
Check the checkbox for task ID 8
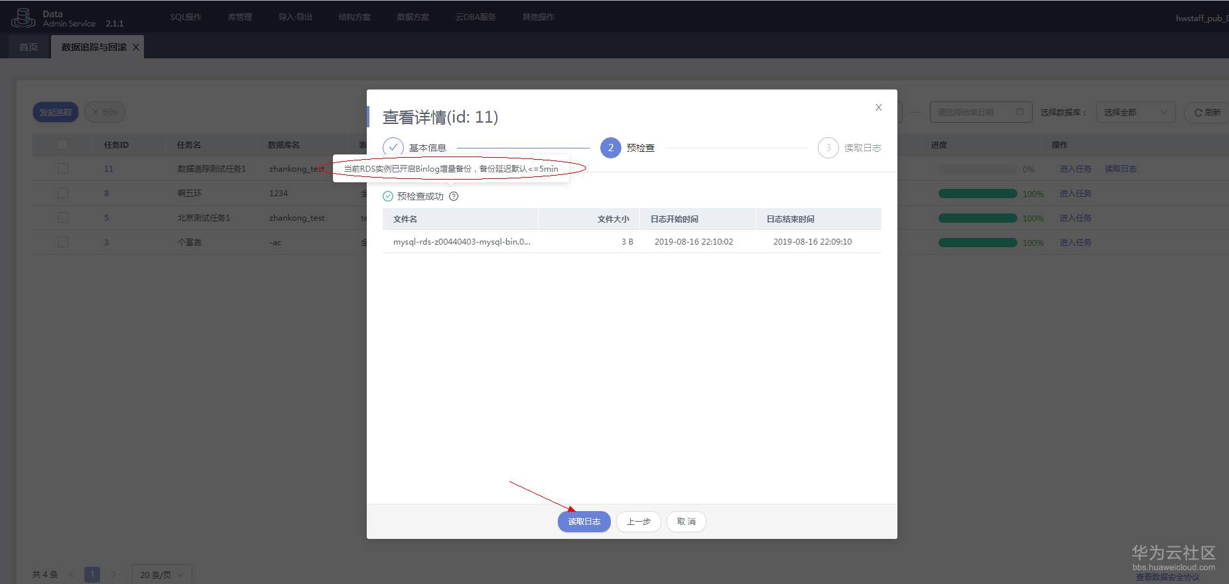coord(63,193)
